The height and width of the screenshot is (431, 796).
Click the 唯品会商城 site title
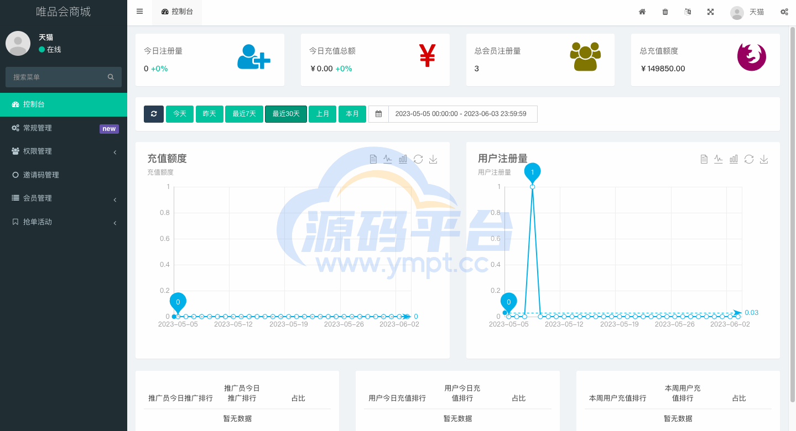[x=64, y=12]
